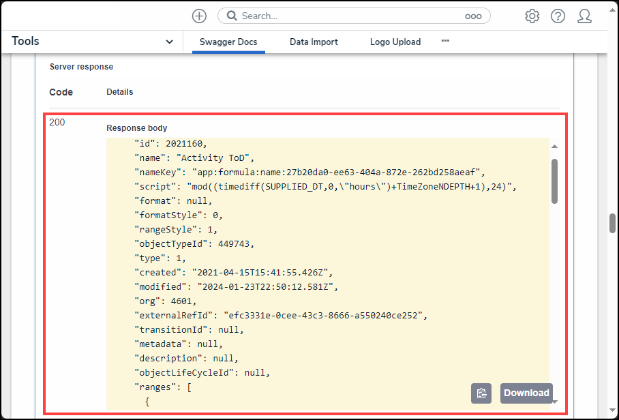Viewport: 619px width, 420px height.
Task: Click the response body scroll down arrow
Action: [554, 402]
